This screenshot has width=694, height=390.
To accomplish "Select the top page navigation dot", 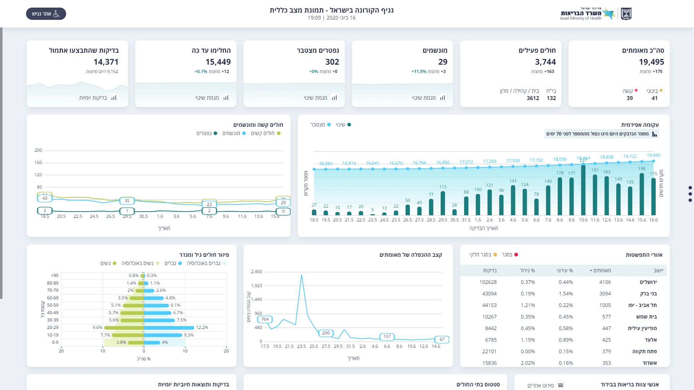I will 690,188.
